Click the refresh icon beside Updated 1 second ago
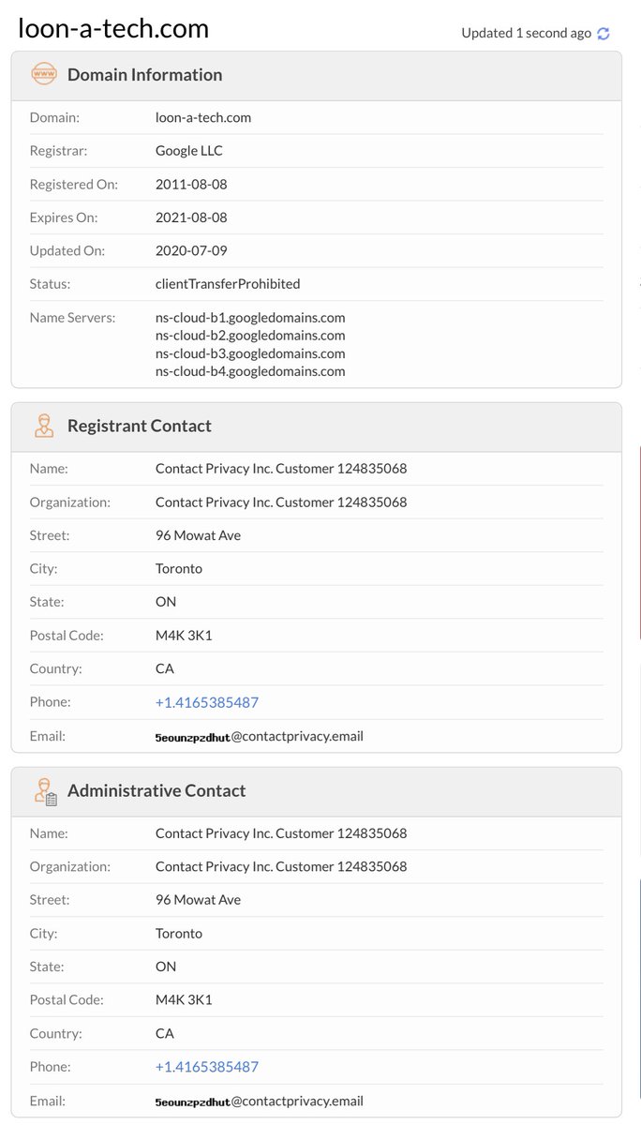The height and width of the screenshot is (1125, 641). [604, 34]
